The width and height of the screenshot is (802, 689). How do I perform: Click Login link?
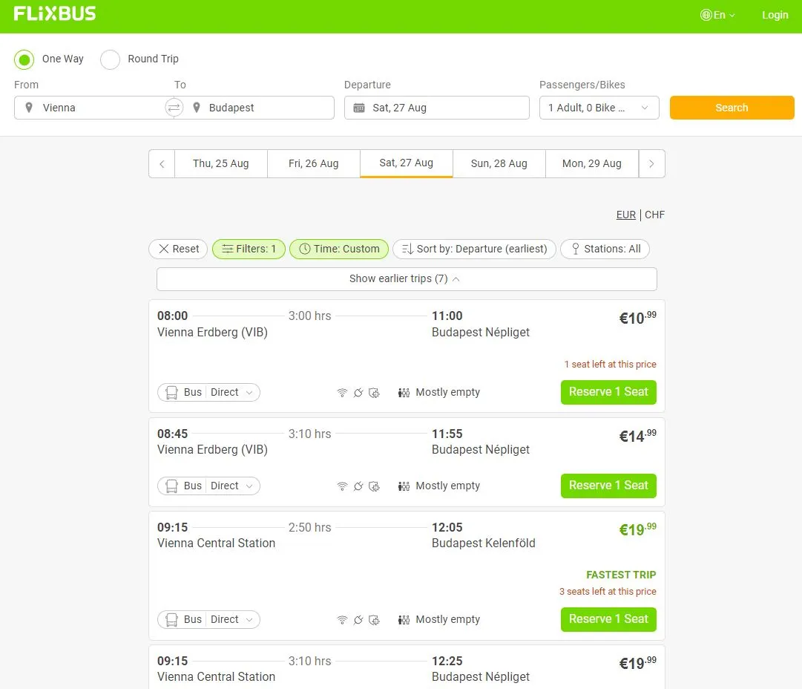[775, 15]
